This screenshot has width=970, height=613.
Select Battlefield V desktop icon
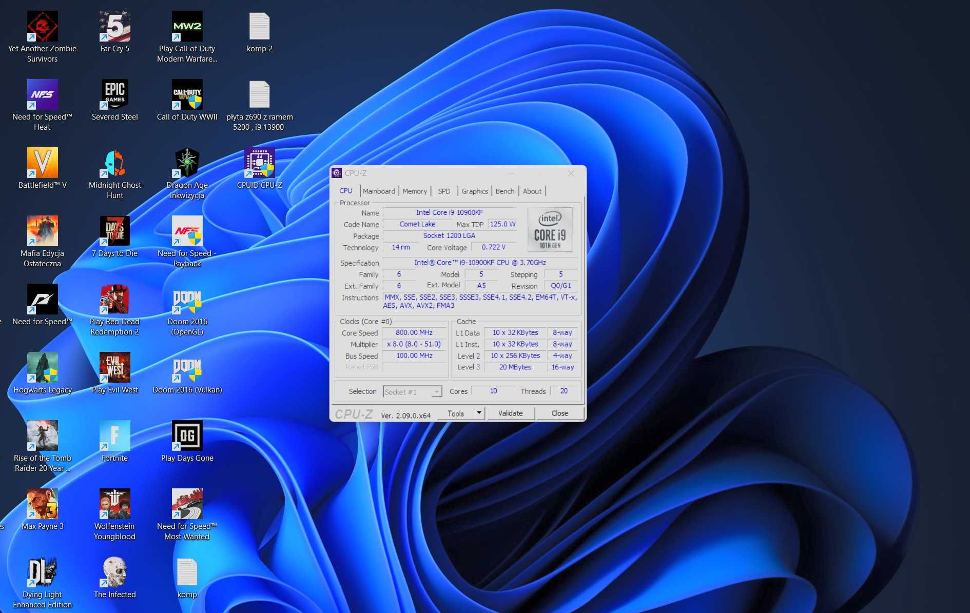[x=42, y=169]
